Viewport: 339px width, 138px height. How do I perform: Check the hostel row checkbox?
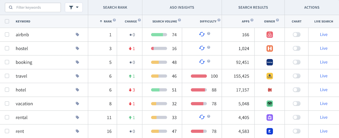7,48
